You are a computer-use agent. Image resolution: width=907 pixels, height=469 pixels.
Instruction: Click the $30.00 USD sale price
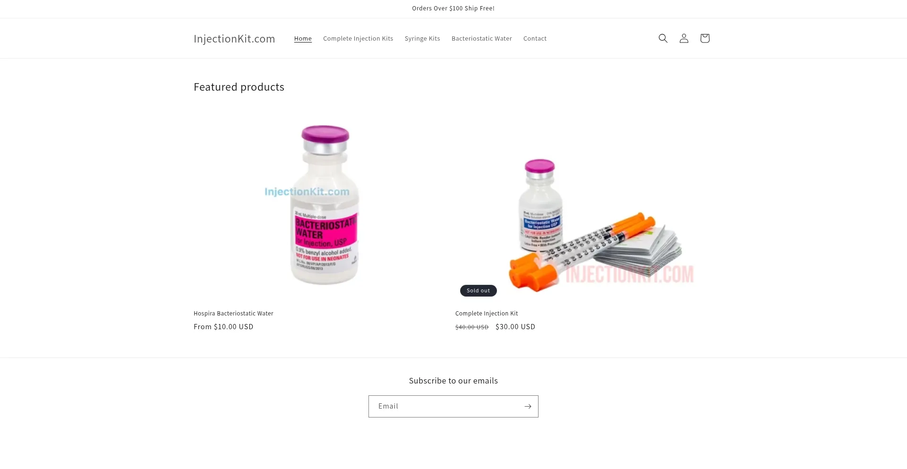point(515,327)
